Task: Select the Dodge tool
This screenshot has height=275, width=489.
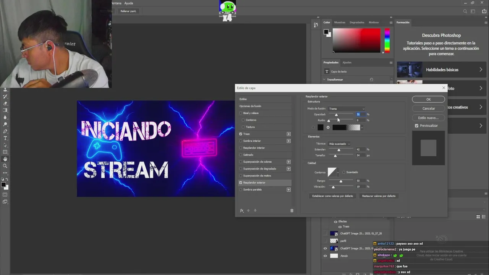Action: pos(5,124)
